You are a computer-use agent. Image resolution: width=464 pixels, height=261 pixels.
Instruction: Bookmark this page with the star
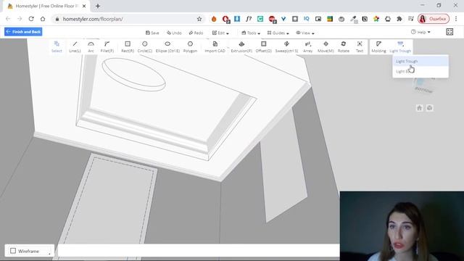(199, 19)
